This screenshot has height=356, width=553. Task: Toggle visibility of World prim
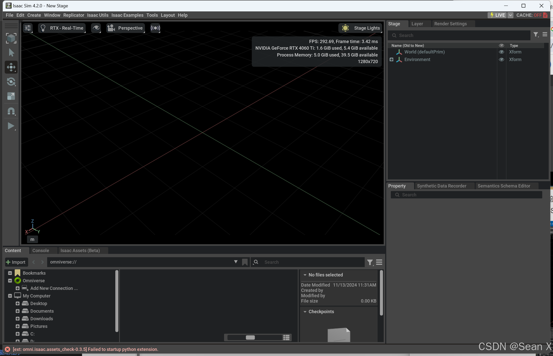tap(501, 52)
